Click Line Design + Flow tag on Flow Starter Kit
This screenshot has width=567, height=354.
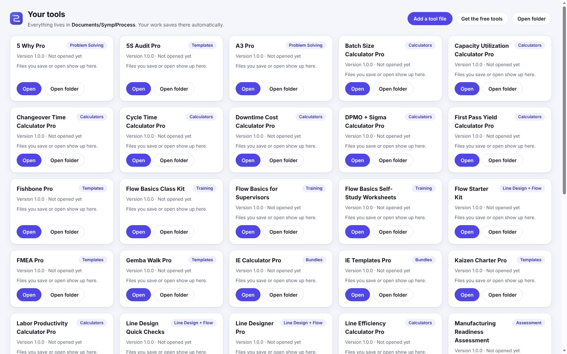coord(522,188)
